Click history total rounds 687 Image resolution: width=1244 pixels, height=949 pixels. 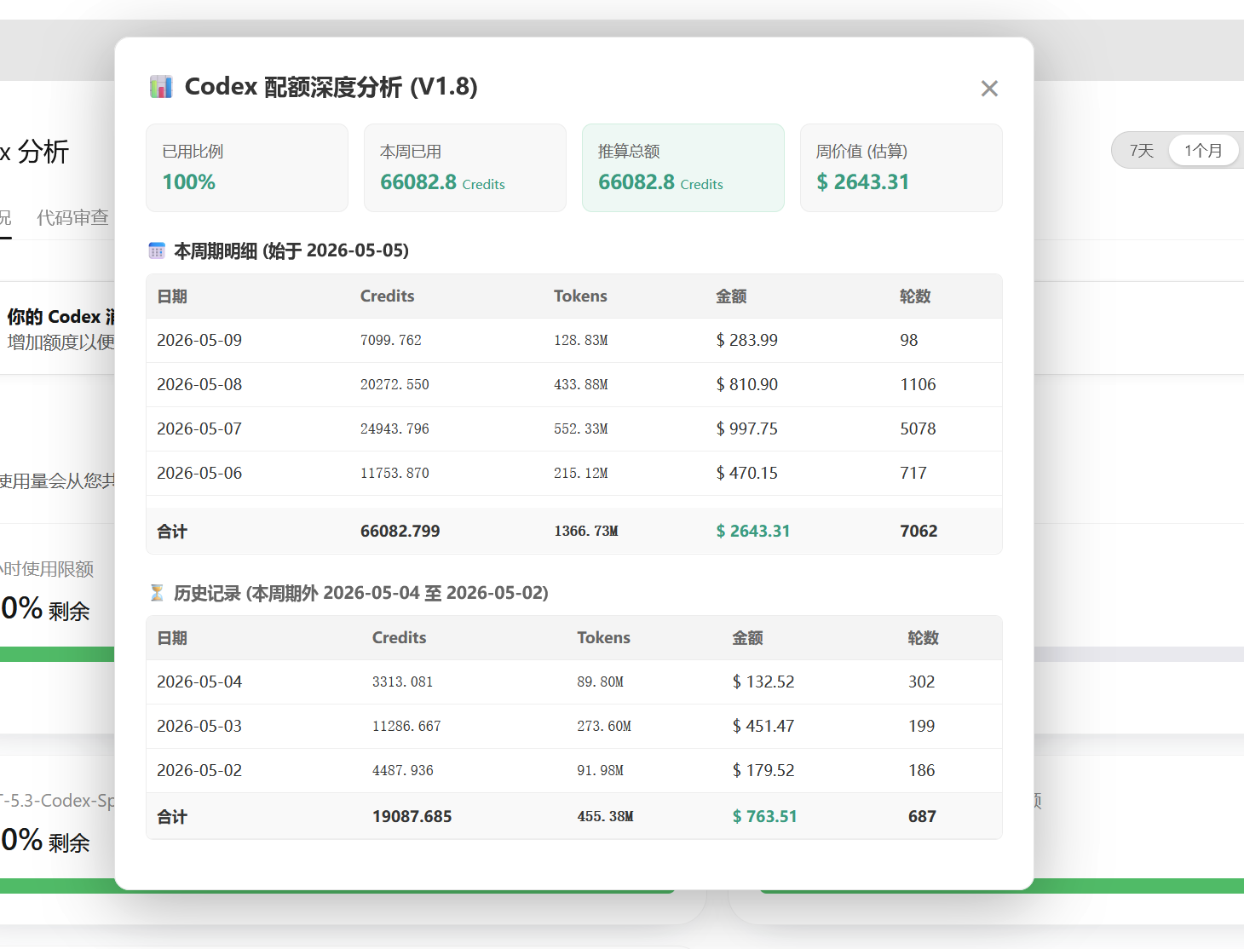click(x=922, y=816)
